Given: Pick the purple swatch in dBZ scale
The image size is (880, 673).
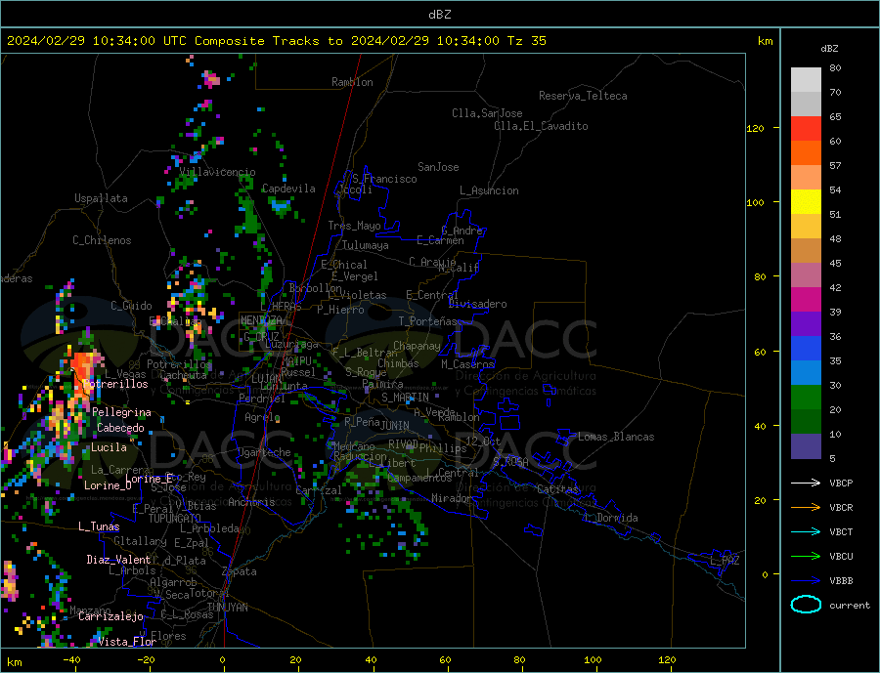Looking at the screenshot, I should (806, 324).
